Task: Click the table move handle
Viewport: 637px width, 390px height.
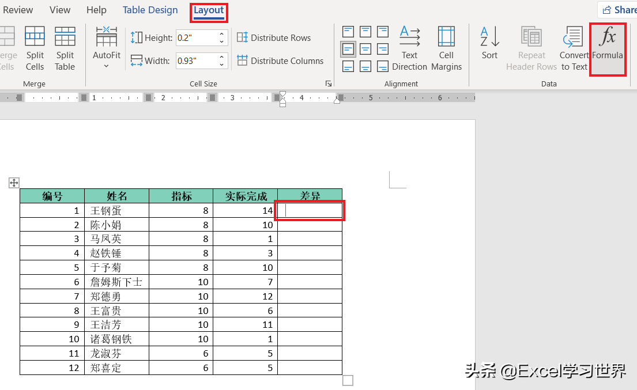Action: coord(14,183)
